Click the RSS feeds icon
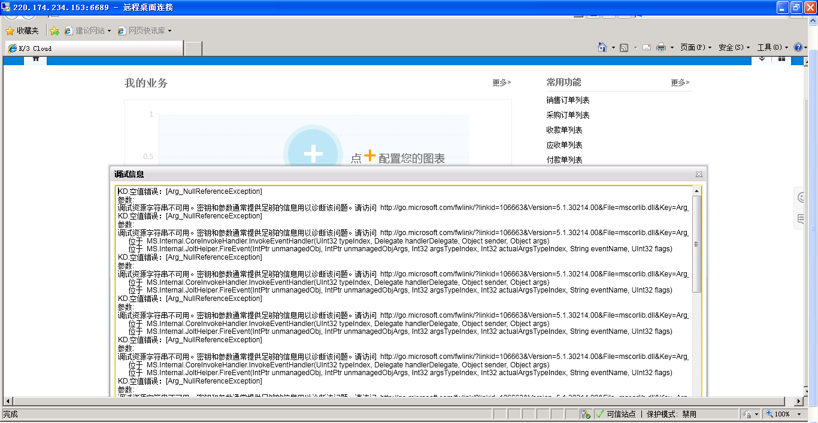 624,47
